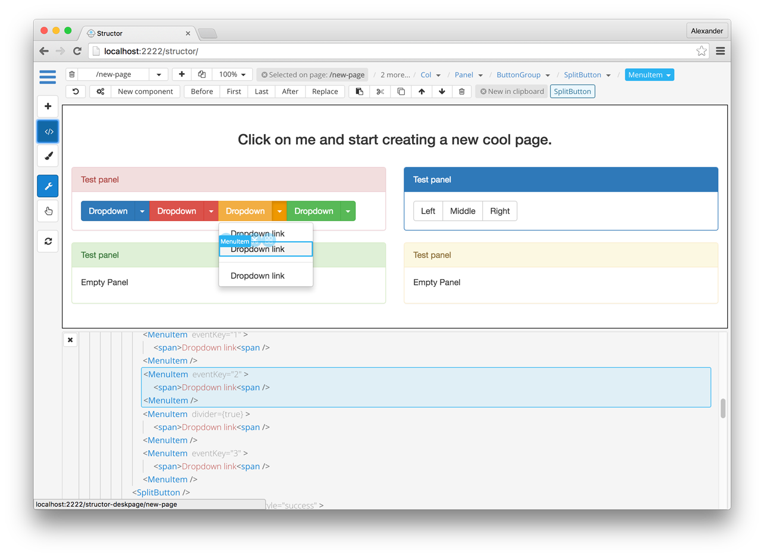
Task: Toggle the hand pointer preview mode button
Action: pos(48,211)
